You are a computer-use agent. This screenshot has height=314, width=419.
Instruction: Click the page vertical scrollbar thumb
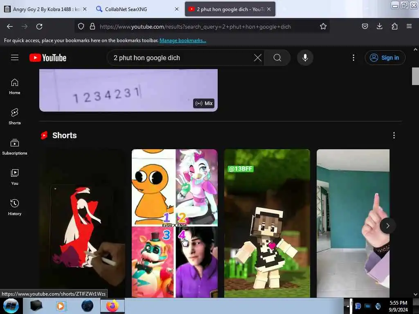(415, 76)
